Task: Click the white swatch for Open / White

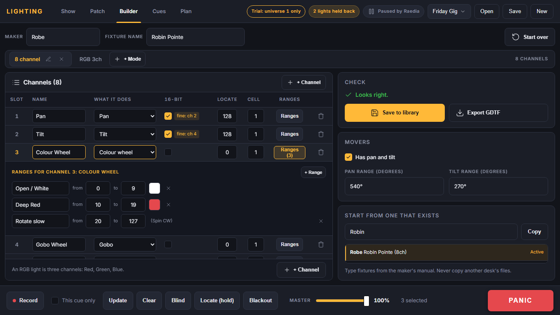Action: point(155,188)
